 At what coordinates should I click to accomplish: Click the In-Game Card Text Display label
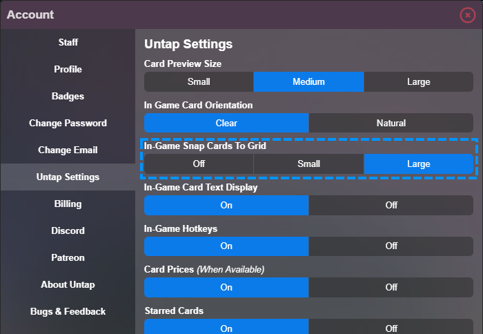(201, 187)
